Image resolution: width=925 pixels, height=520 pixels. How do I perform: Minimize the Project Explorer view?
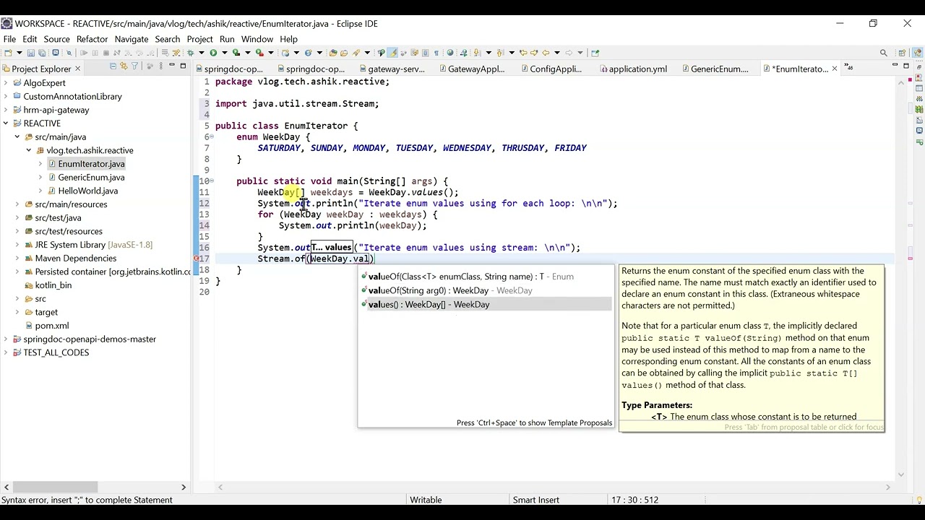[x=171, y=66]
